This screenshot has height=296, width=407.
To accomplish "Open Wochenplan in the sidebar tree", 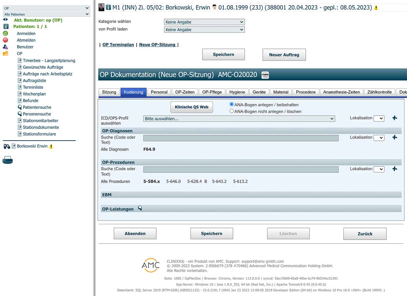I will pyautogui.click(x=34, y=94).
